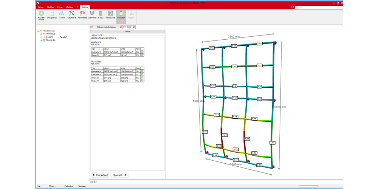
Task: Collapse the User Group folder
Action: [x=41, y=34]
